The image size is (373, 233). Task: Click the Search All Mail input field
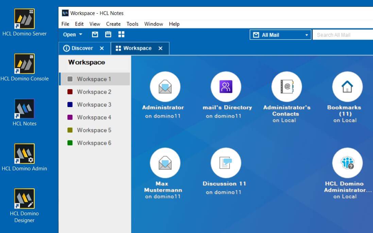pyautogui.click(x=343, y=35)
